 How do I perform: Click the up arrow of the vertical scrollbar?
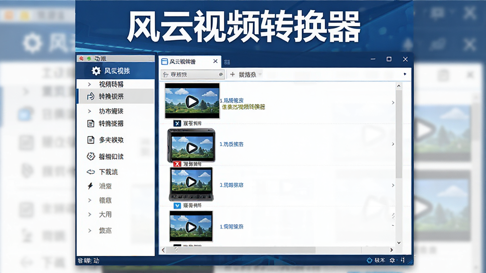coord(399,86)
